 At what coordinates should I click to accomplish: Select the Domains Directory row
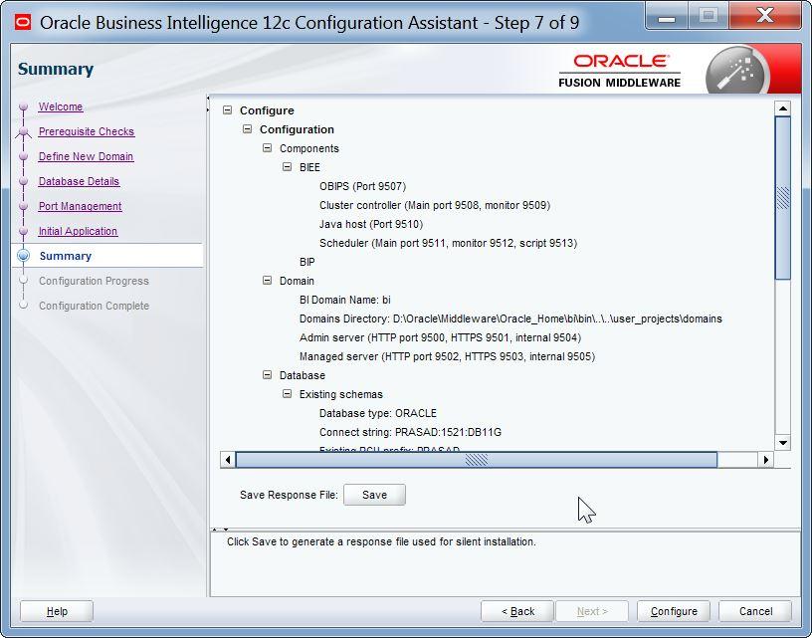(x=510, y=319)
